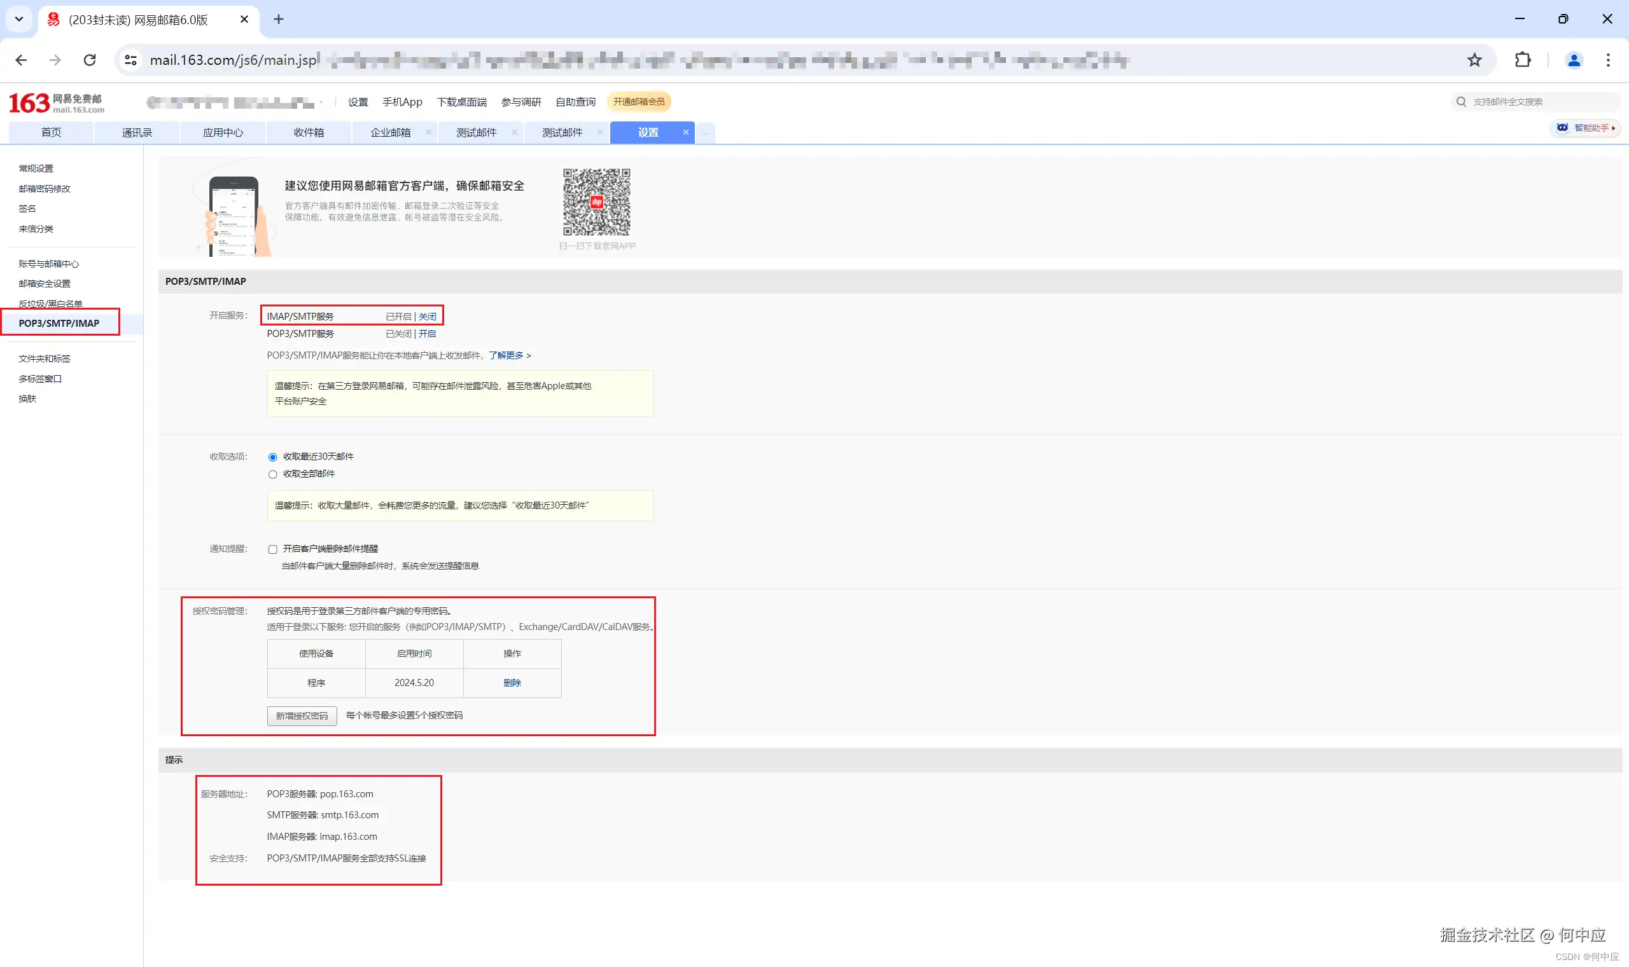The width and height of the screenshot is (1629, 967).
Task: Open Chrome three-dot menu
Action: coord(1607,60)
